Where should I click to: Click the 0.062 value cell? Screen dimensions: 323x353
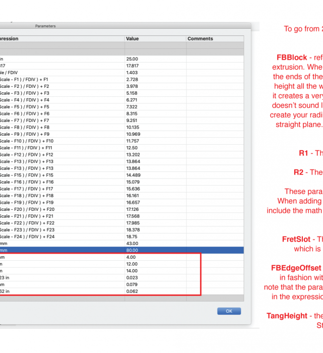pyautogui.click(x=155, y=291)
